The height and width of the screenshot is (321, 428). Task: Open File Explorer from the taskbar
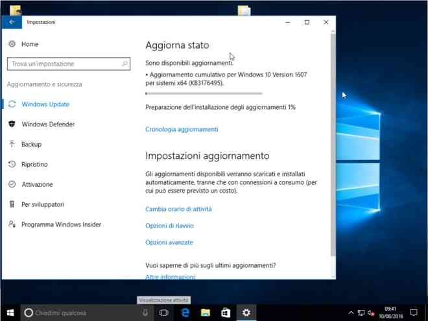pyautogui.click(x=206, y=313)
